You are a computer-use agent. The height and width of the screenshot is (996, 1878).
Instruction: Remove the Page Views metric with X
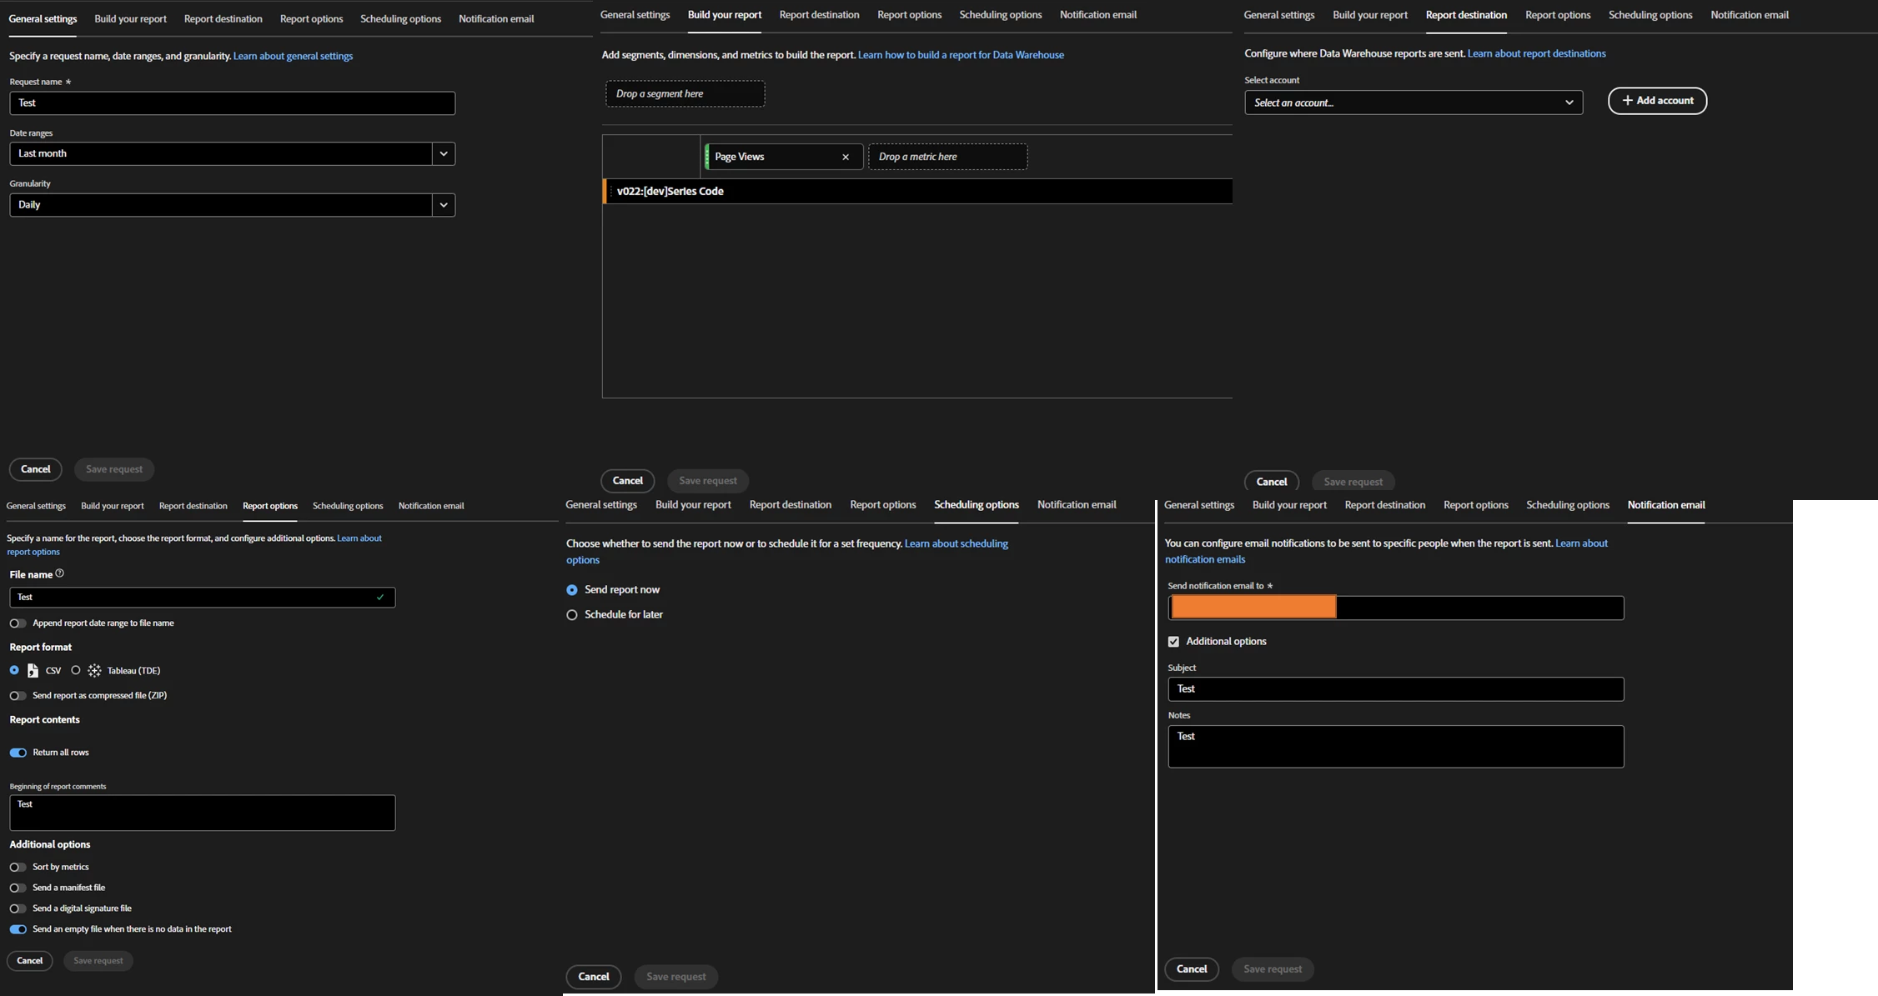pos(845,157)
